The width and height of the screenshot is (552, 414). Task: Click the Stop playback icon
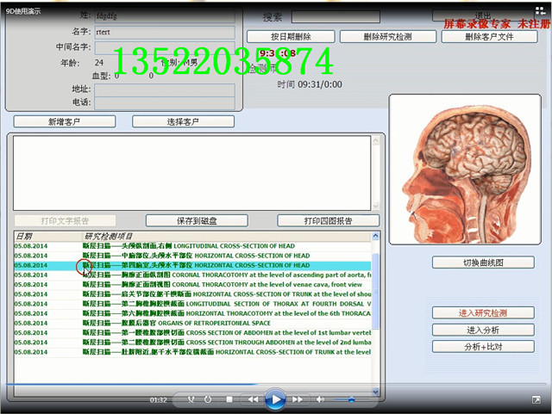click(x=229, y=399)
